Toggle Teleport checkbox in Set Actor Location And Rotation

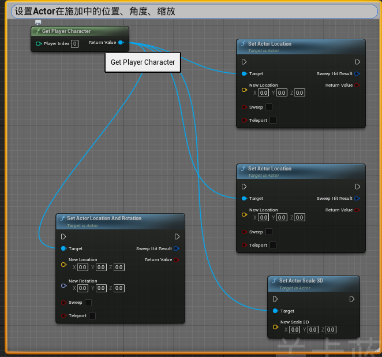[92, 315]
